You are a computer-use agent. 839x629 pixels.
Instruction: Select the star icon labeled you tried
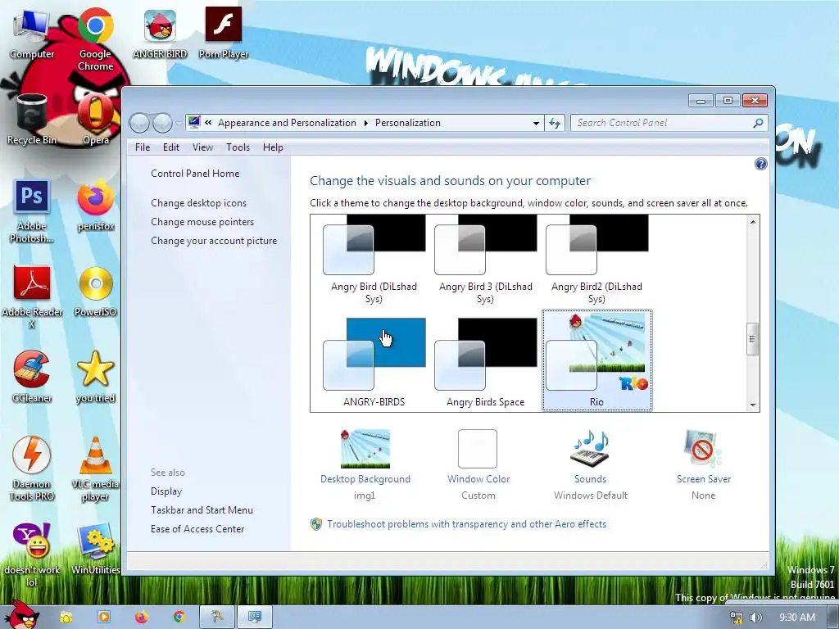pos(95,378)
